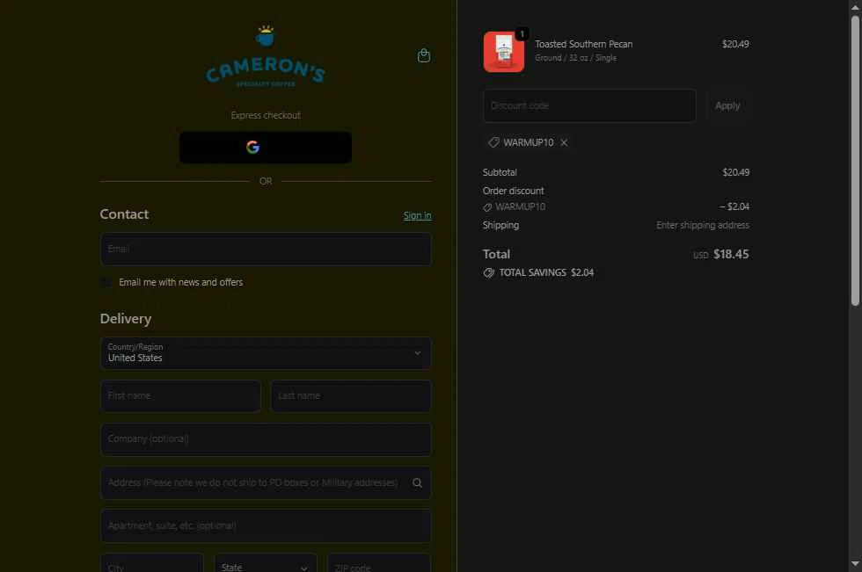The height and width of the screenshot is (572, 862).
Task: Click the ZIP code field
Action: tap(379, 564)
